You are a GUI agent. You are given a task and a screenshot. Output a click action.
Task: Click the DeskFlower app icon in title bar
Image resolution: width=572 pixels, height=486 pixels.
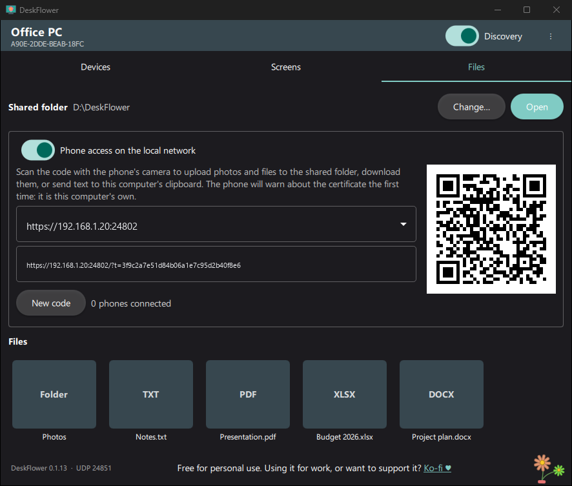tap(10, 10)
